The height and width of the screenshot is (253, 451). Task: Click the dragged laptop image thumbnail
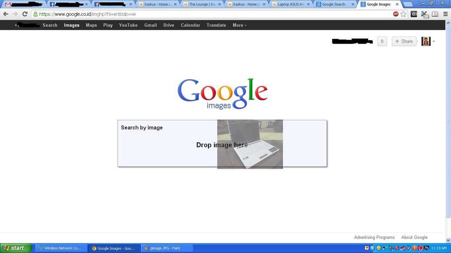(250, 144)
